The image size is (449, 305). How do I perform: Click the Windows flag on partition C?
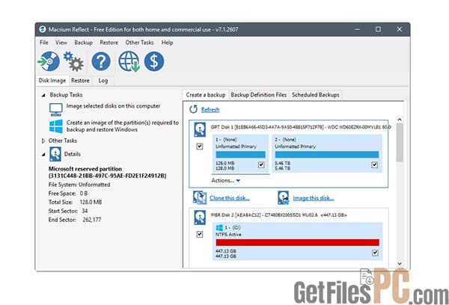coord(219,228)
